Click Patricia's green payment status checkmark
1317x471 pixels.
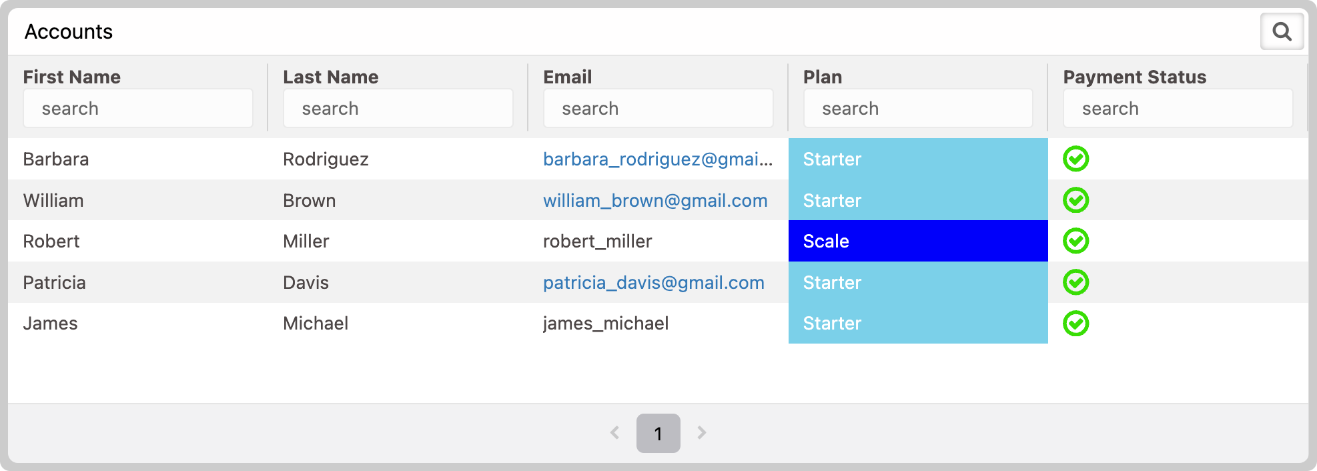click(1075, 282)
